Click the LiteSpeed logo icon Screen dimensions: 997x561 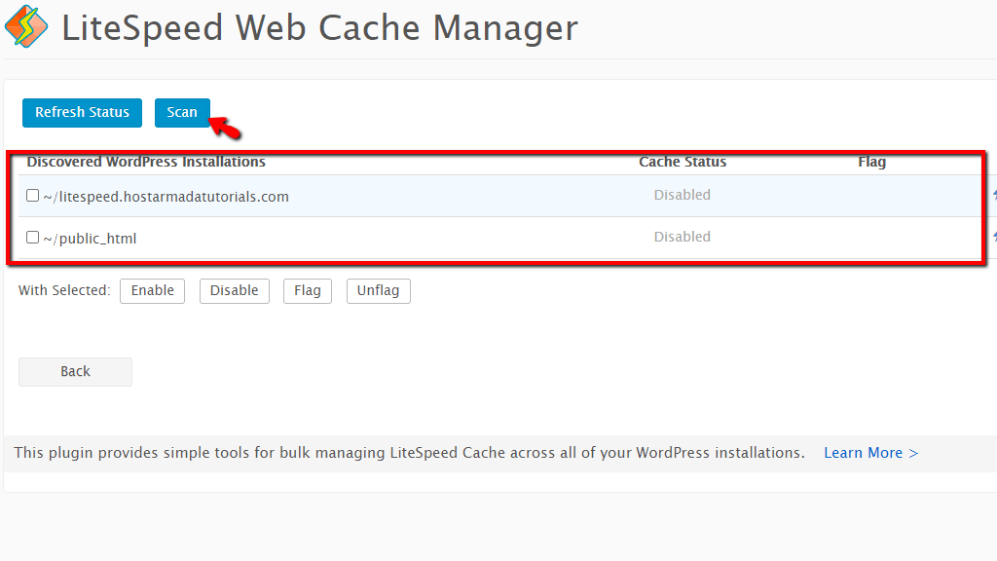26,26
